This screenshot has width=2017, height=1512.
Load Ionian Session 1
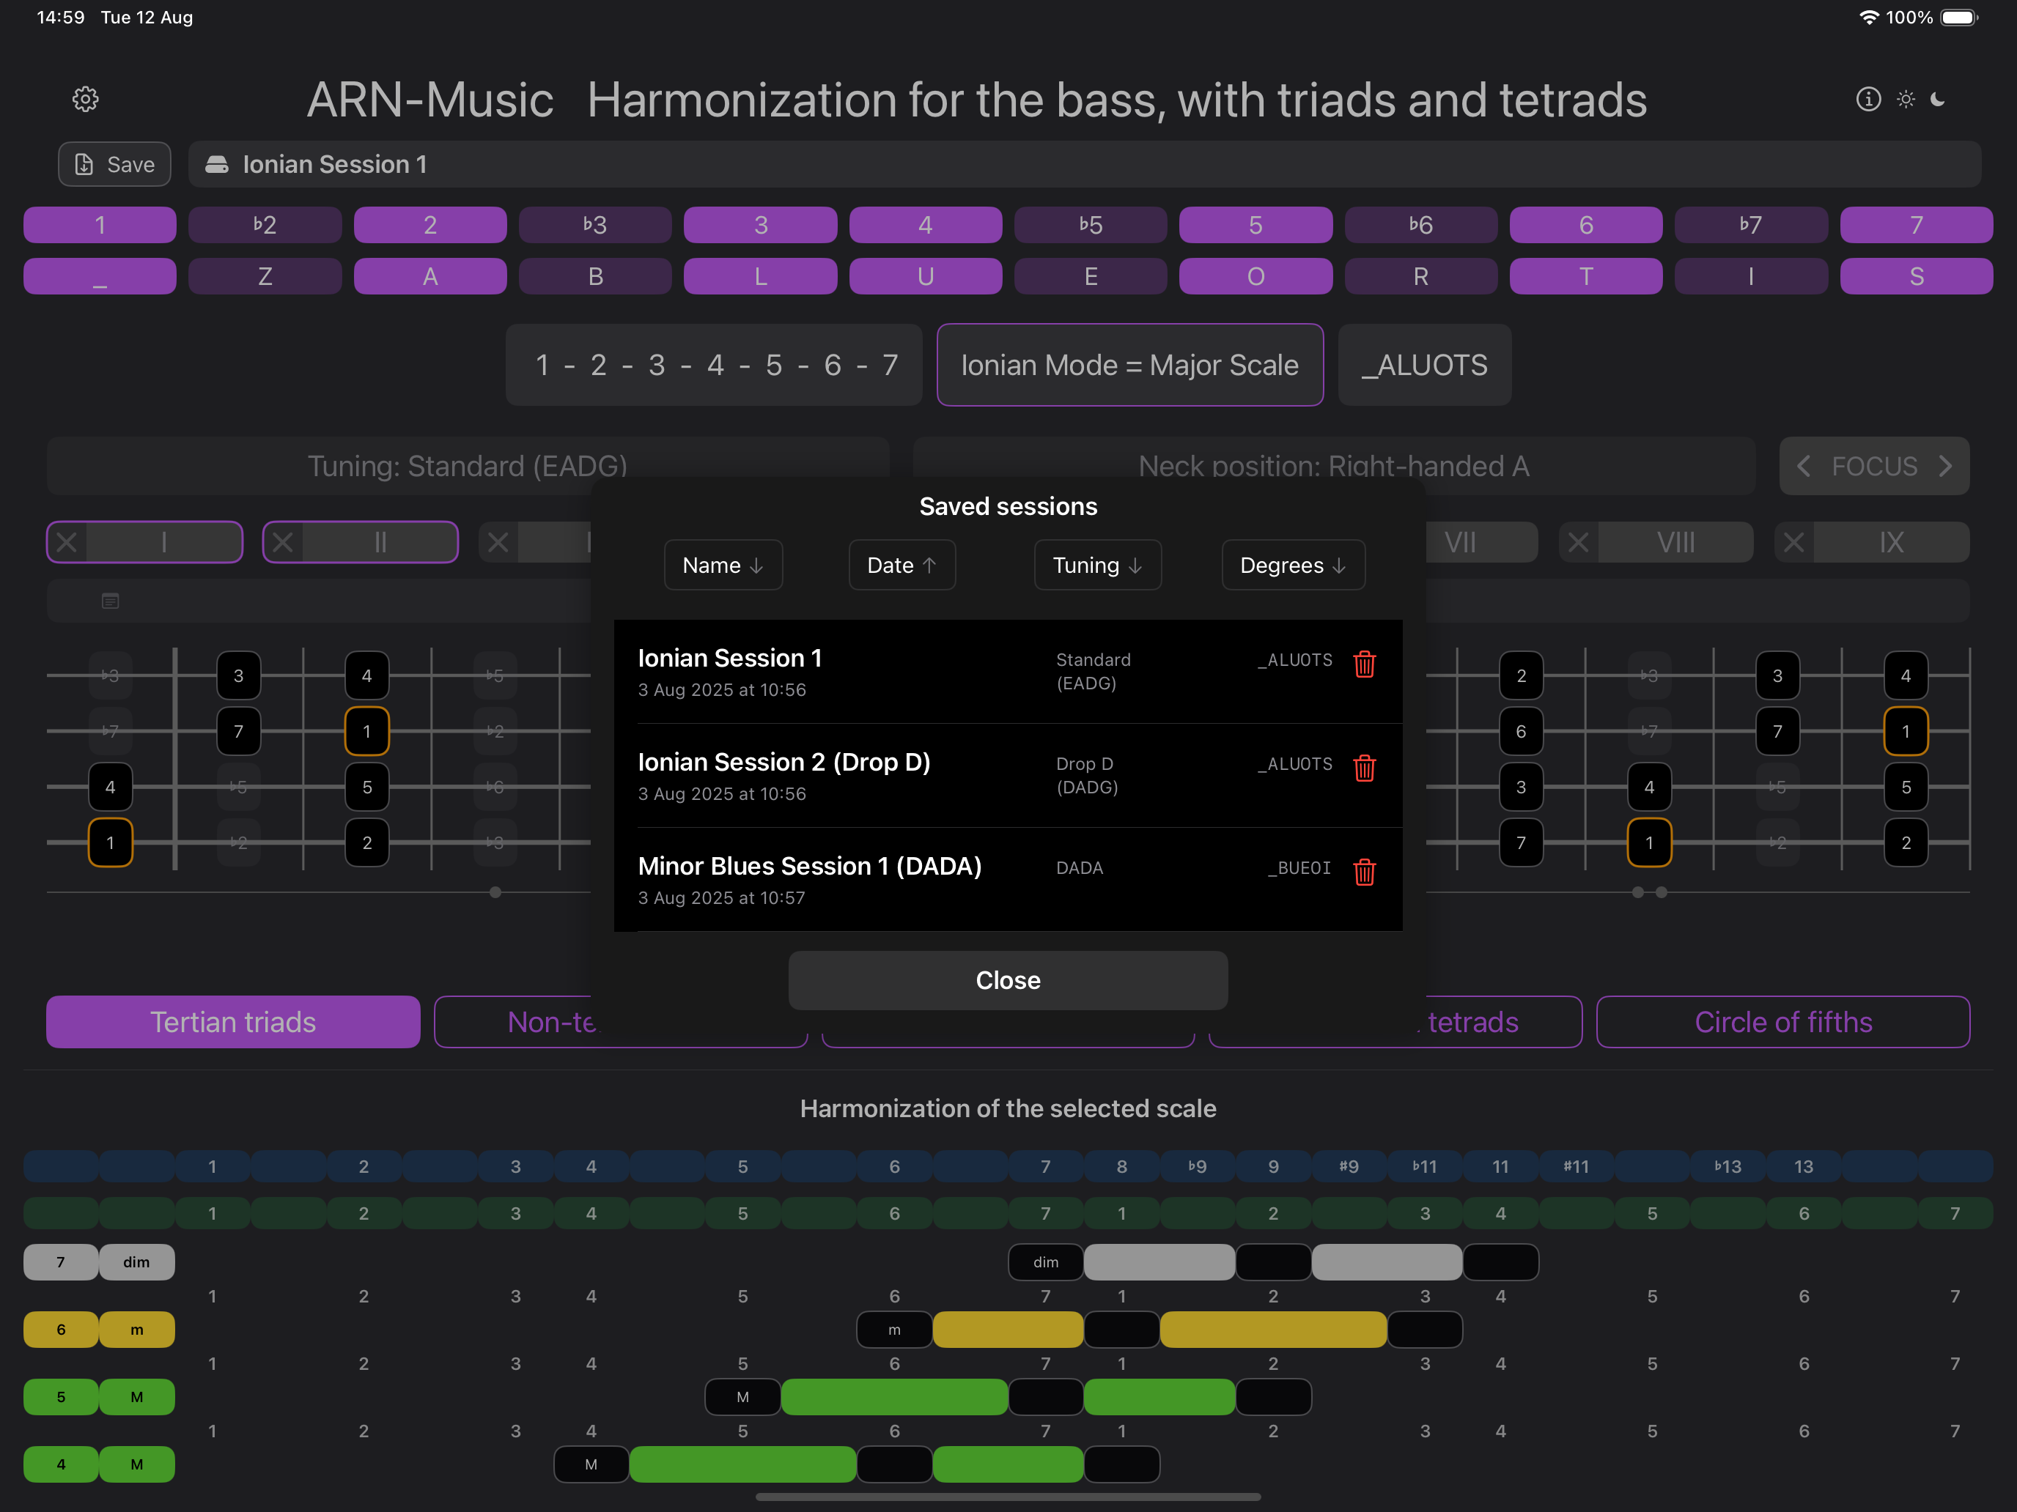1008,672
